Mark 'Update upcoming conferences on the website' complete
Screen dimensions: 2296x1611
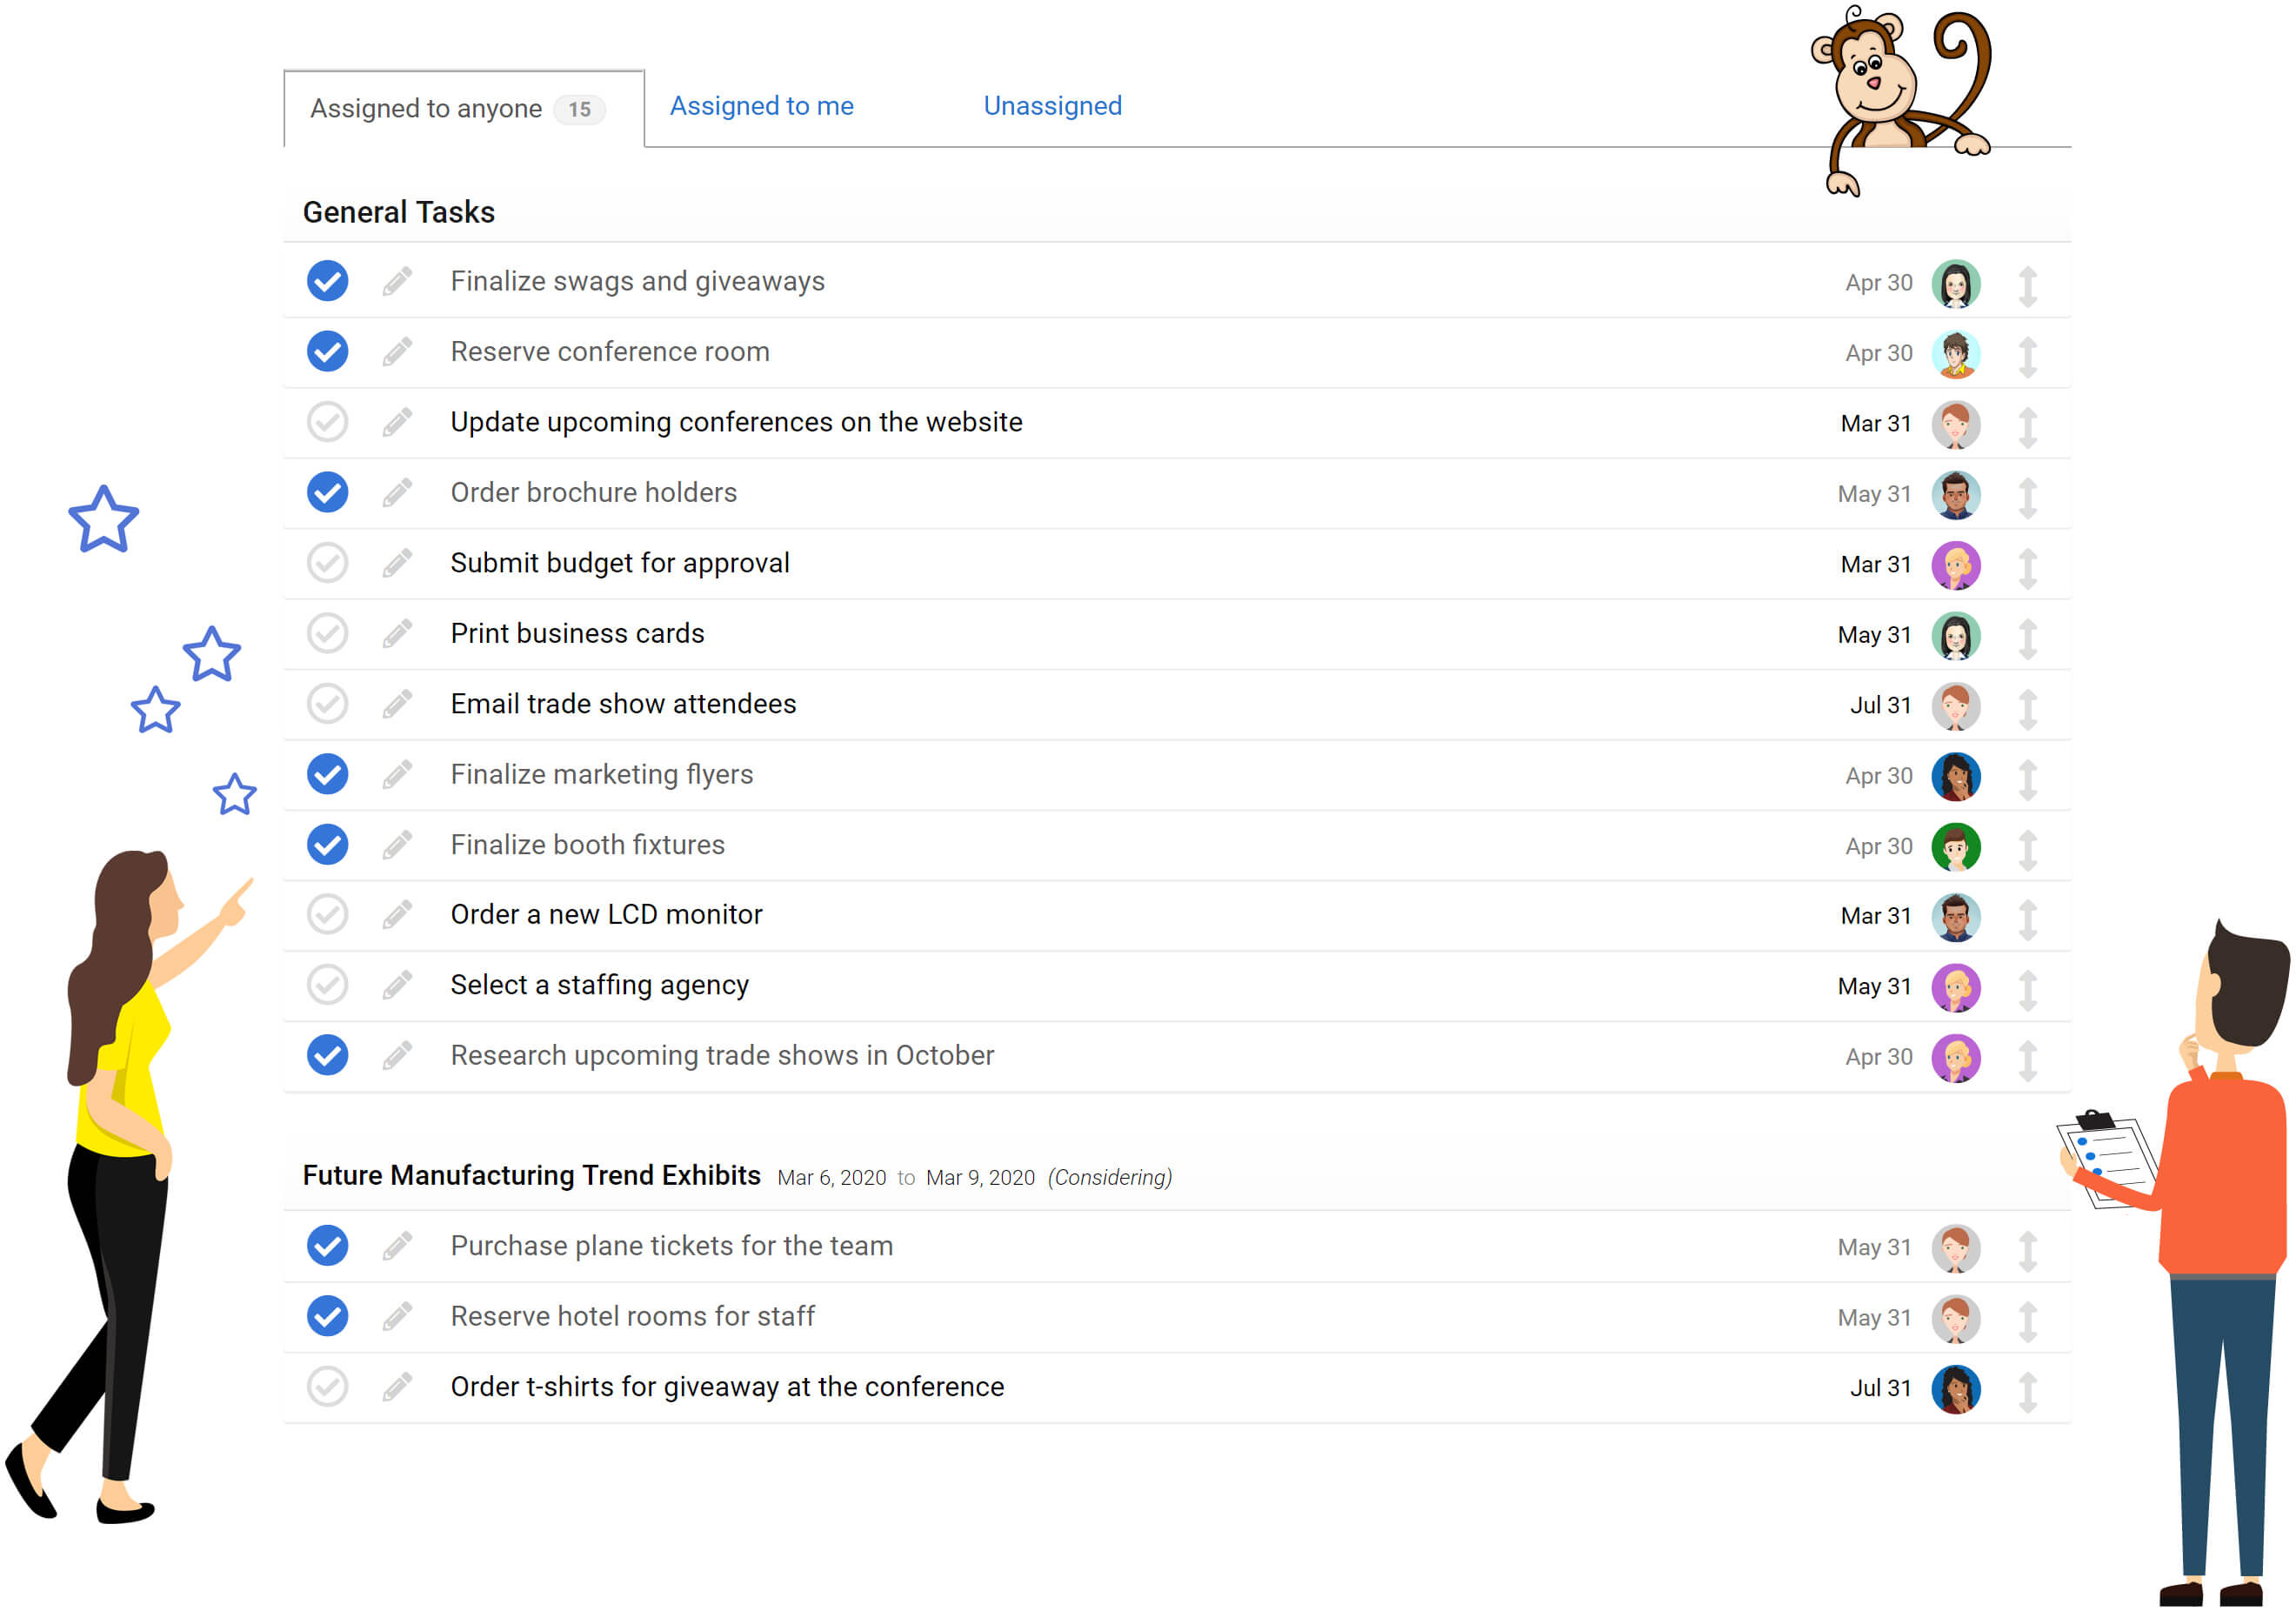327,422
